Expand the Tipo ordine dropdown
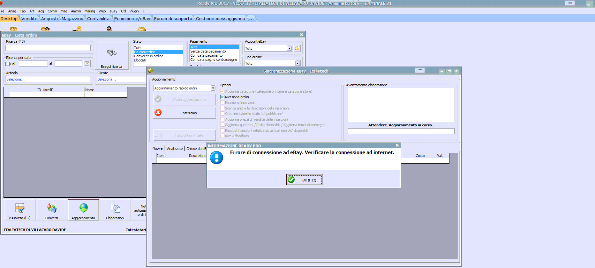This screenshot has height=268, width=595. tap(297, 63)
